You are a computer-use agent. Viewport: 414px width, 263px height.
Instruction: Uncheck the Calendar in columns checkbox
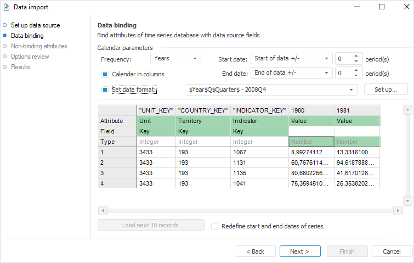(105, 74)
